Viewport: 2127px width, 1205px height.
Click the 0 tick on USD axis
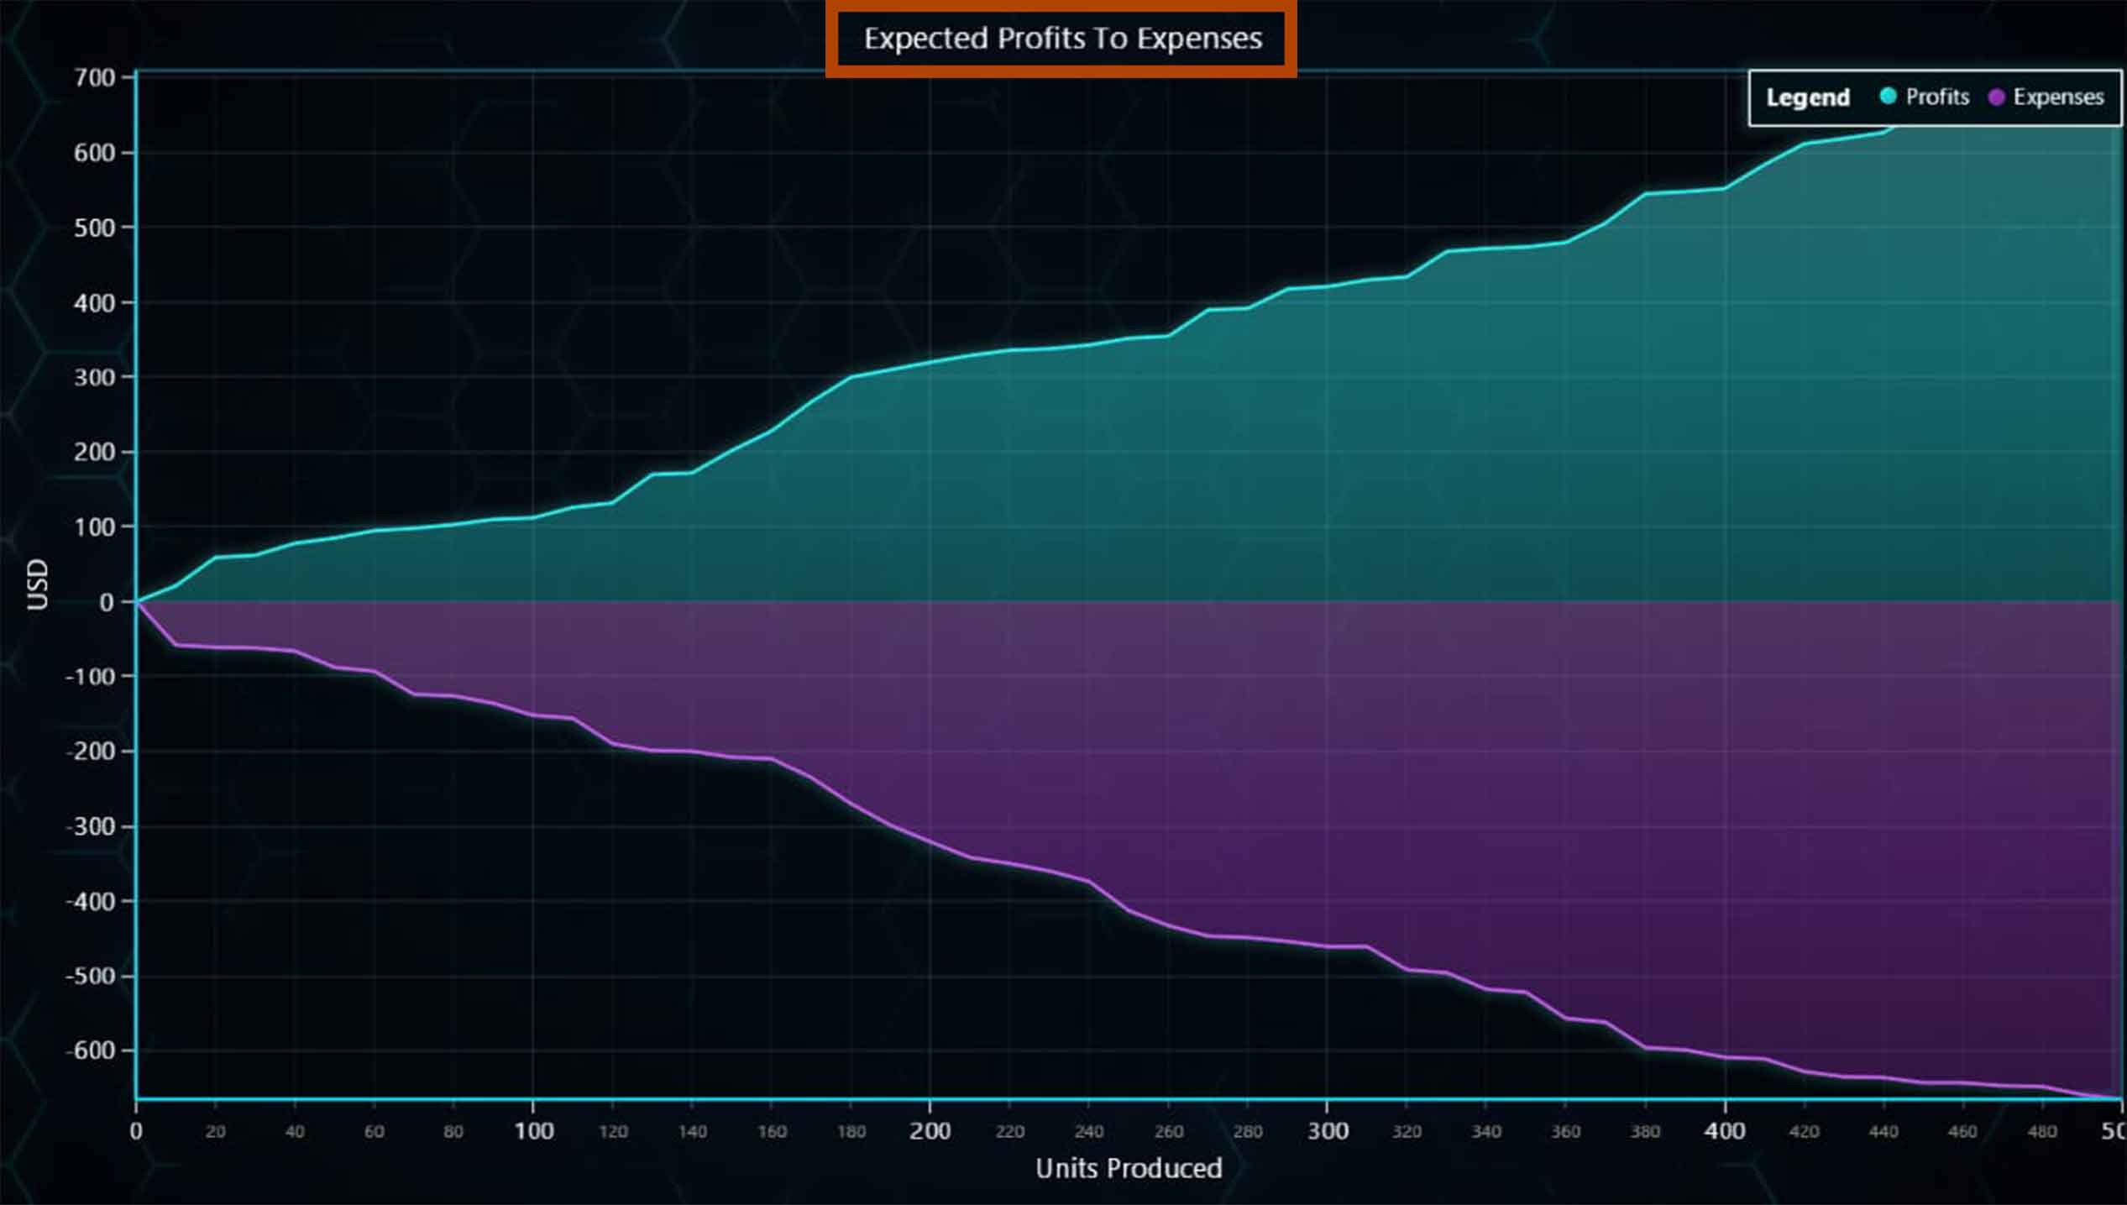pyautogui.click(x=107, y=602)
